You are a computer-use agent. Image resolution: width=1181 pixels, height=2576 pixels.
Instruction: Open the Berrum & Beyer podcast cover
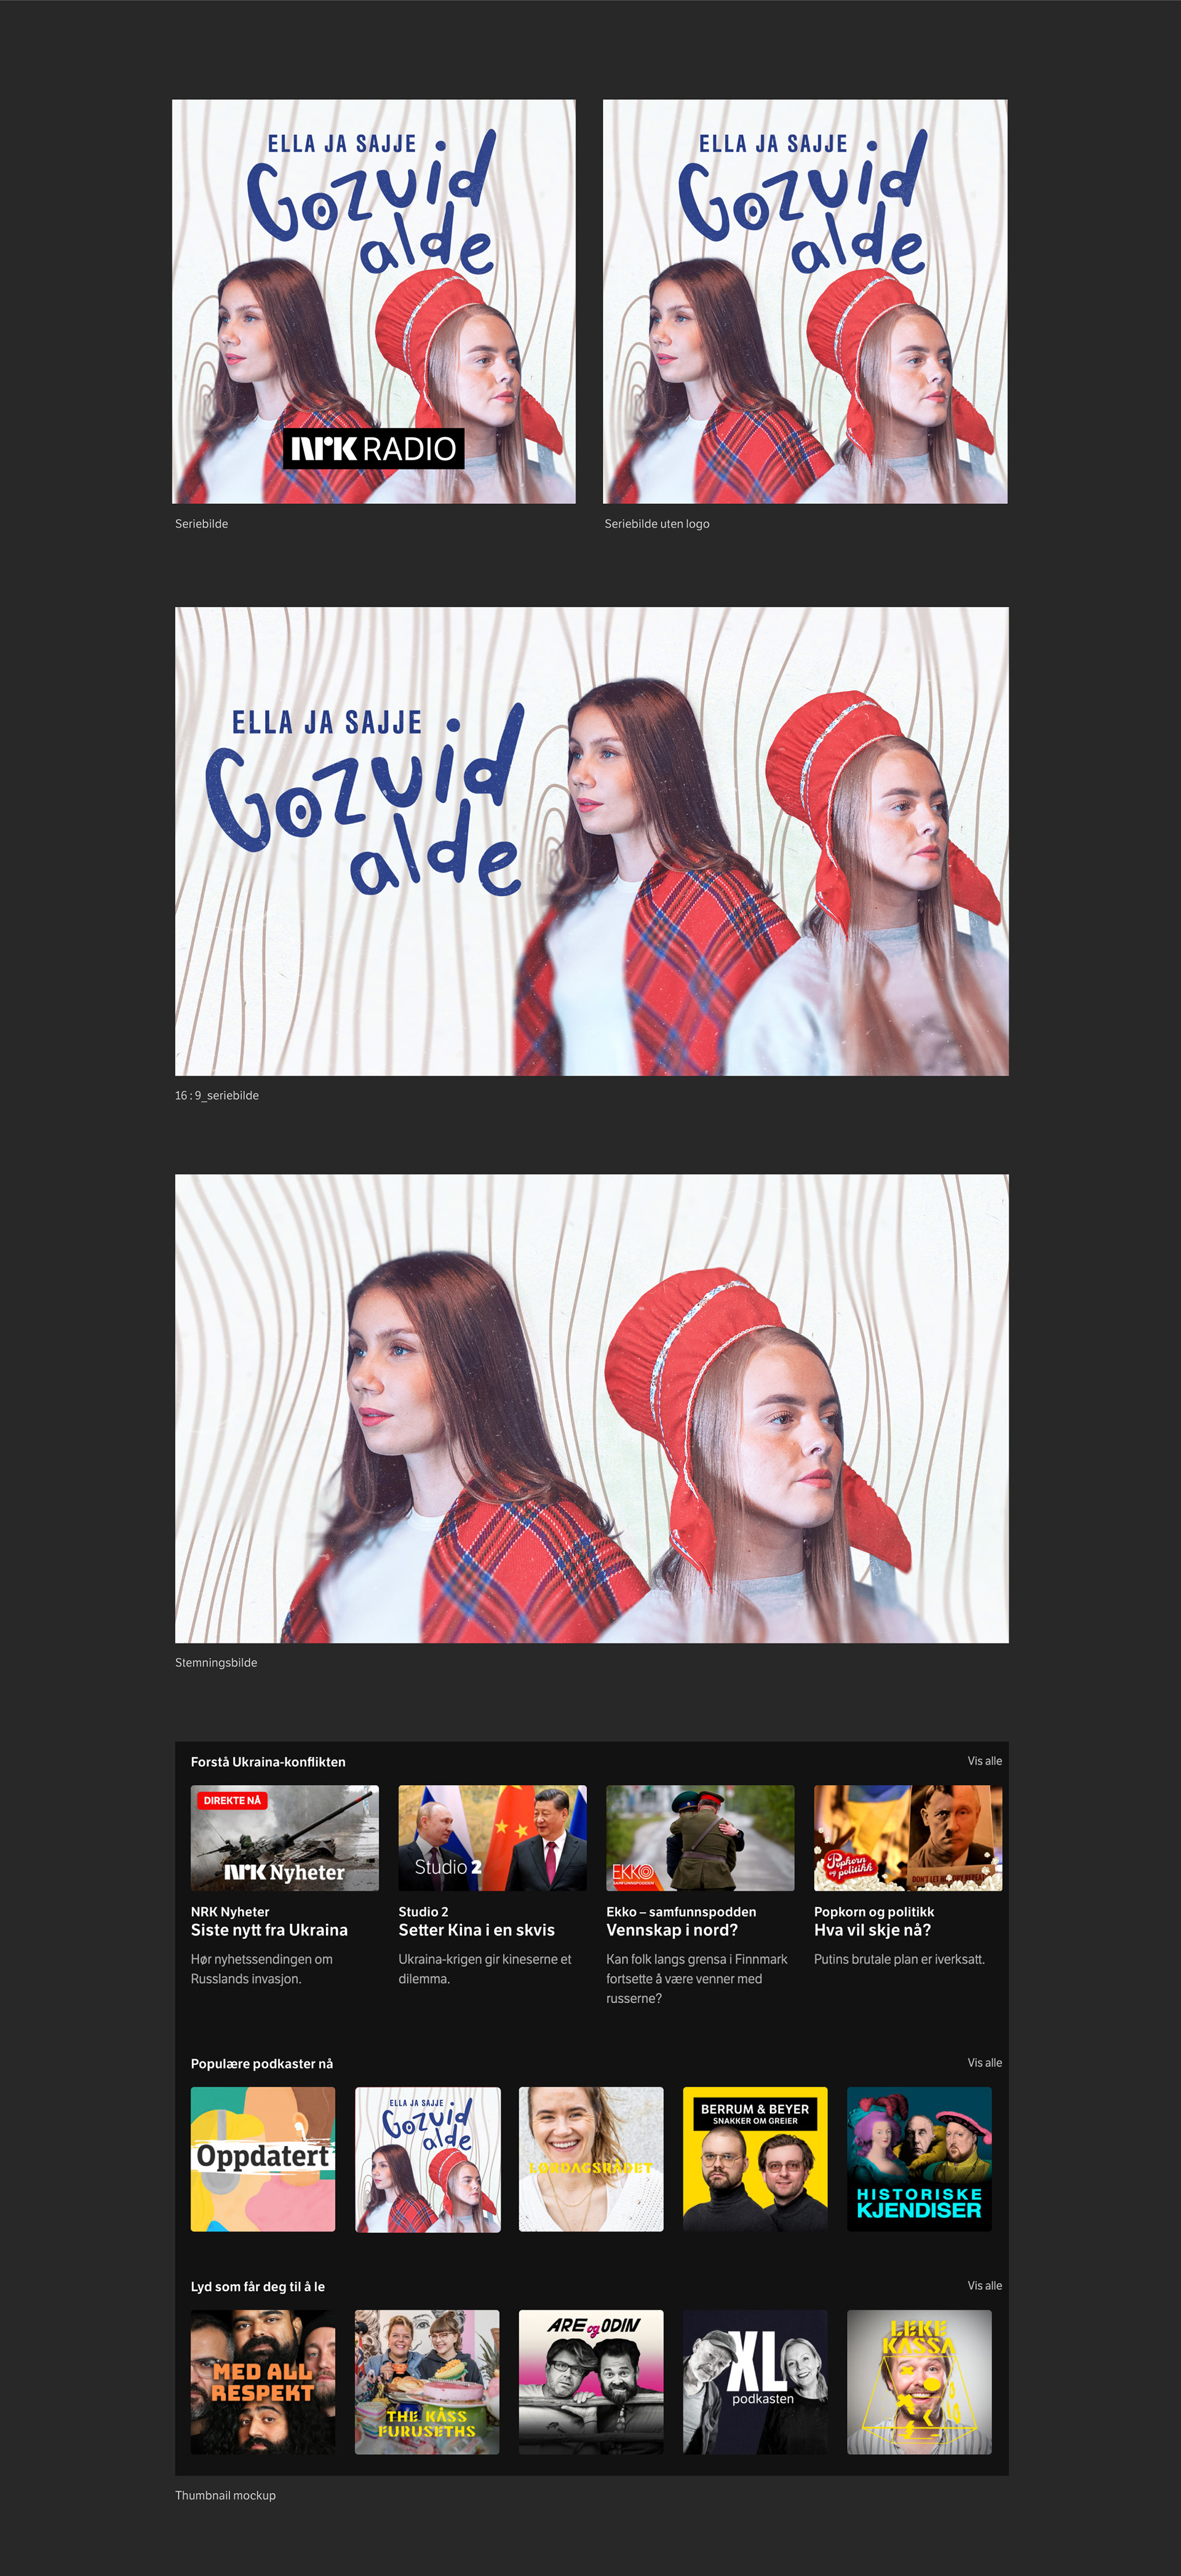[x=755, y=2158]
